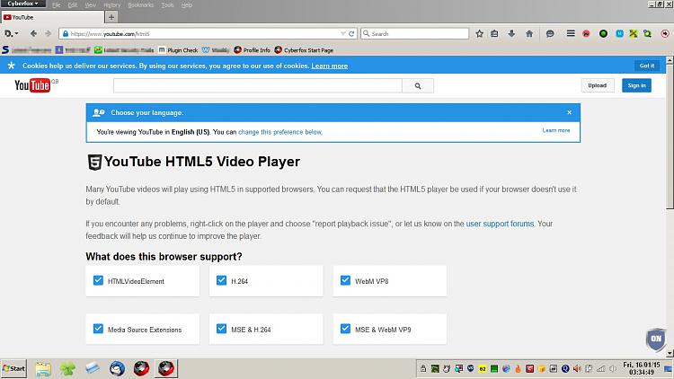674x379 pixels.
Task: Click the yellow 62 tray icon
Action: pyautogui.click(x=483, y=369)
